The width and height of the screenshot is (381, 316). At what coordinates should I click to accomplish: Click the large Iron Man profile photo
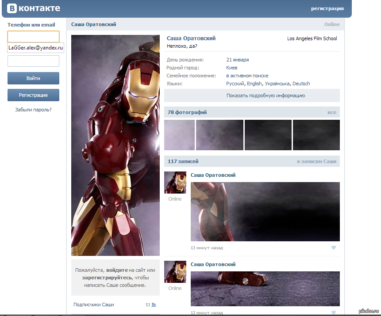pos(115,145)
